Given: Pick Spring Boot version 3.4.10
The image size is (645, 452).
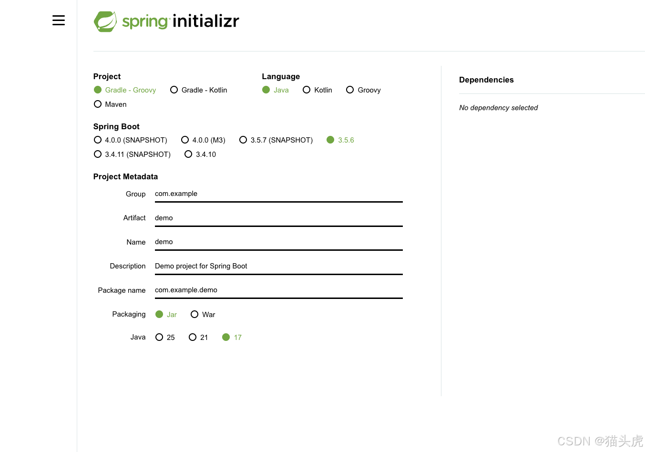Looking at the screenshot, I should [200, 154].
